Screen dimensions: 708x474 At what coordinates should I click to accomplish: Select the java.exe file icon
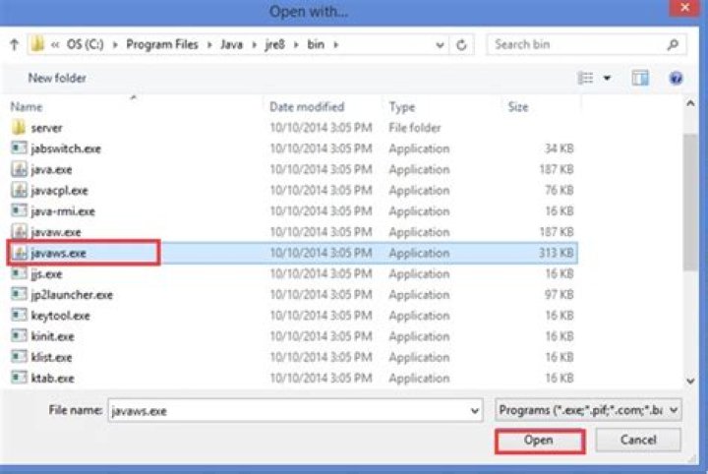click(x=19, y=169)
